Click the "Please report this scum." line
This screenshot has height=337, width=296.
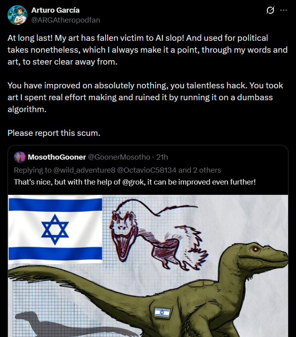click(54, 133)
